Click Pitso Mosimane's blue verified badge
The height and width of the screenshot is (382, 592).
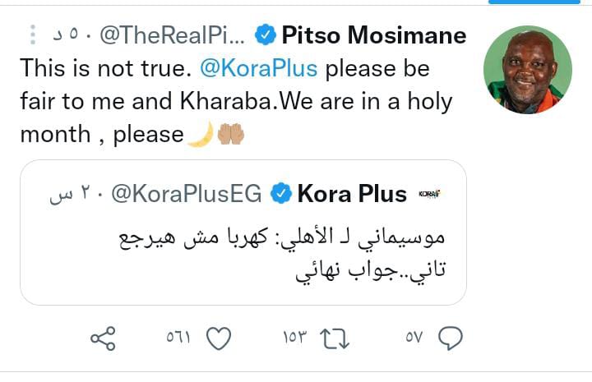point(264,35)
